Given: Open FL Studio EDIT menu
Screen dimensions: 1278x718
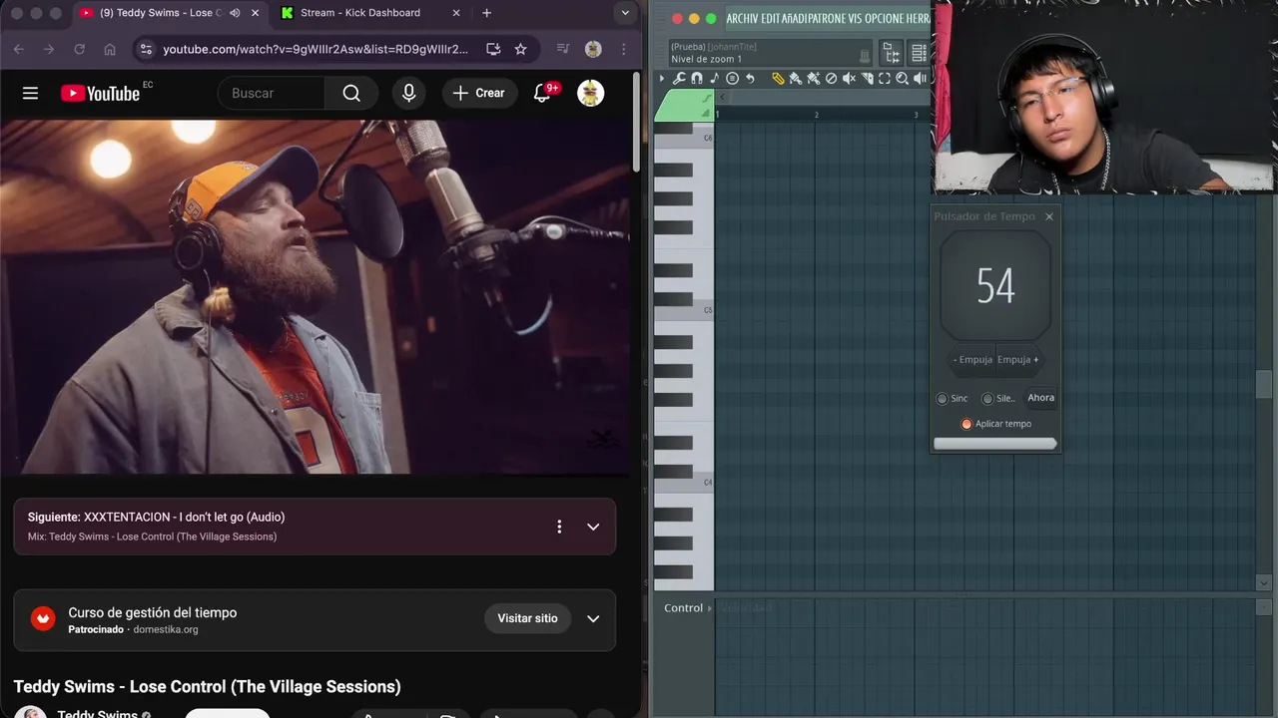Looking at the screenshot, I should pyautogui.click(x=771, y=18).
